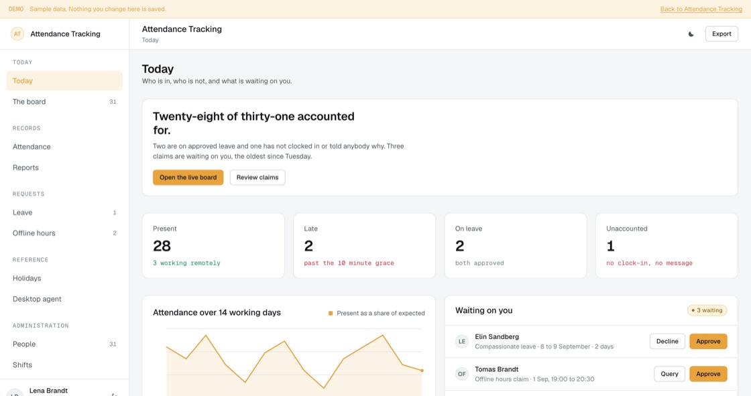Click Elin Sandberg's LE avatar icon
Screen dimensions: 751x396
[x=462, y=342]
